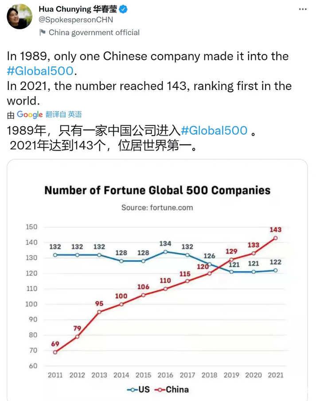This screenshot has height=401, width=316.
Task: Select the US 134 data point for 2016
Action: (x=165, y=252)
